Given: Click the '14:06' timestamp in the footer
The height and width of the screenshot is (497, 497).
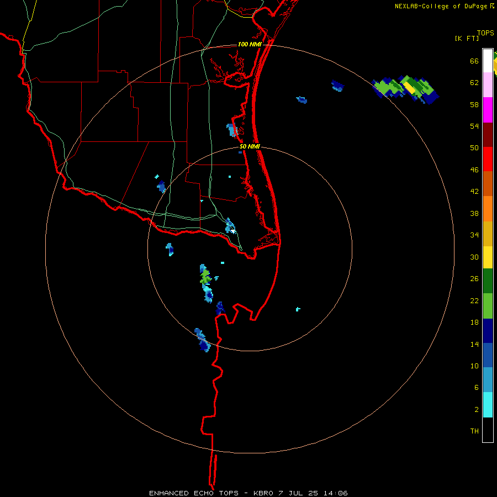Looking at the screenshot, I should click(336, 493).
